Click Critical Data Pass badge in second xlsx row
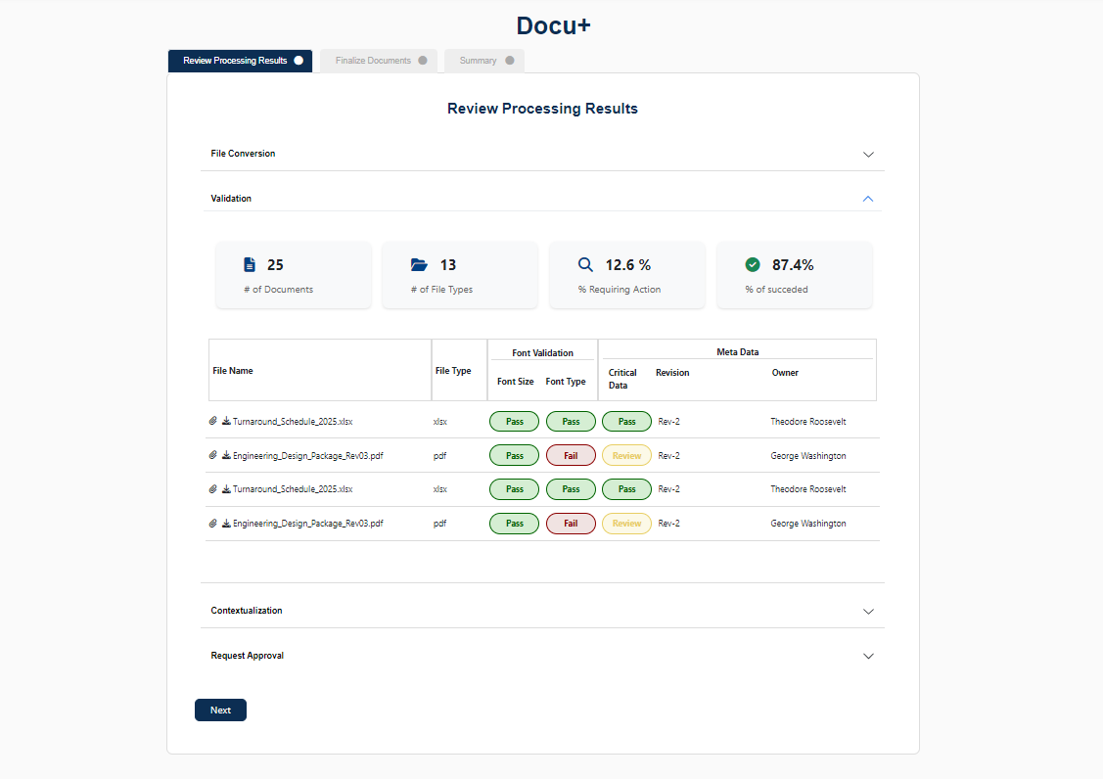This screenshot has height=779, width=1103. click(x=626, y=489)
